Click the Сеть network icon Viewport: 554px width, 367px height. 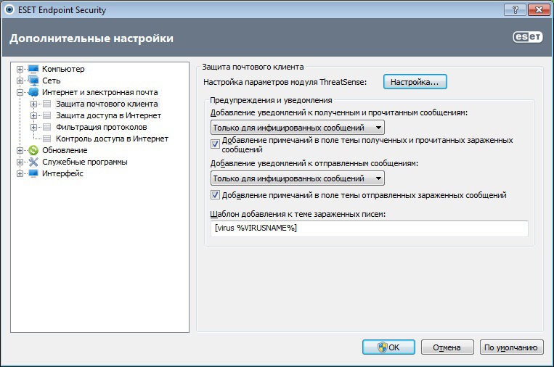tap(33, 81)
